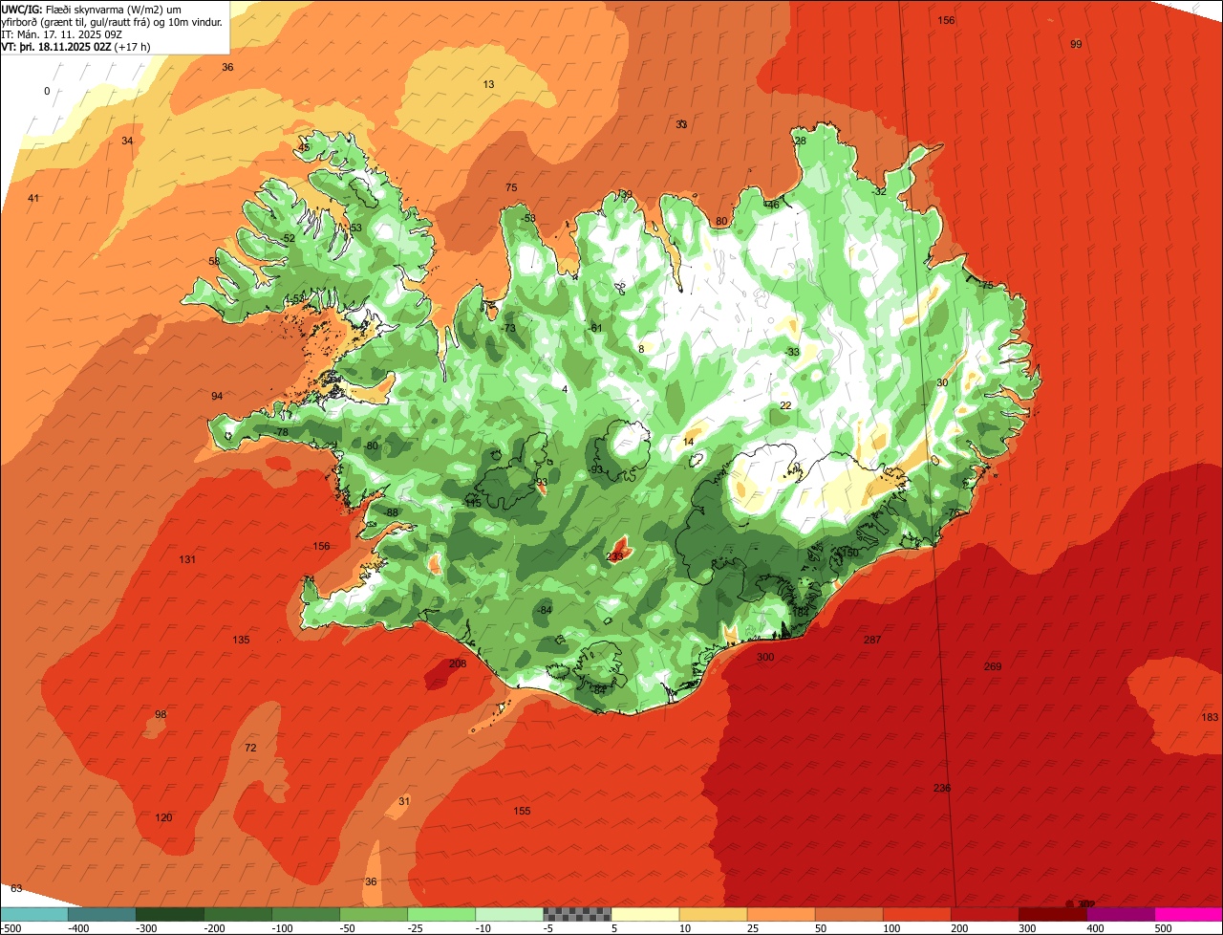Click the map value '-78' on the Snæfellsnes peninsula
This screenshot has height=935, width=1223.
[x=280, y=432]
